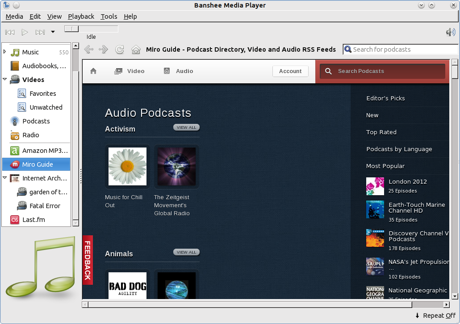Click VIEW ALL next to Animals
460x324 pixels.
click(x=187, y=252)
